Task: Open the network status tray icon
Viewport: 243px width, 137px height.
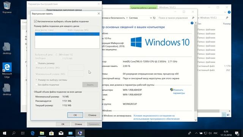Action: tap(206, 133)
